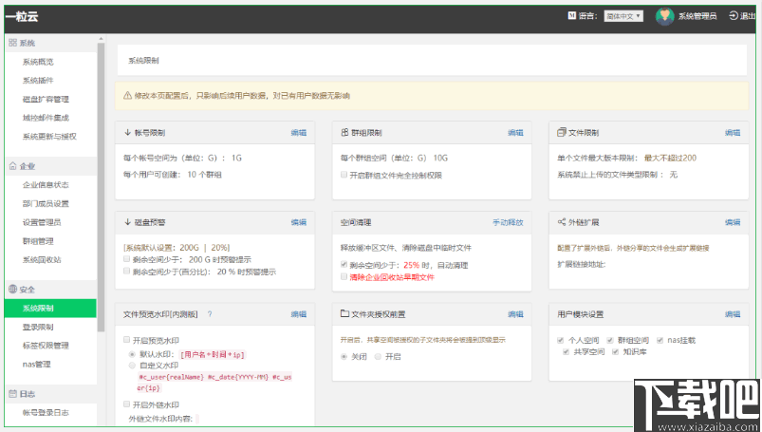Click the 文件夹授权前置 folder icon
The width and height of the screenshot is (762, 432).
click(344, 313)
